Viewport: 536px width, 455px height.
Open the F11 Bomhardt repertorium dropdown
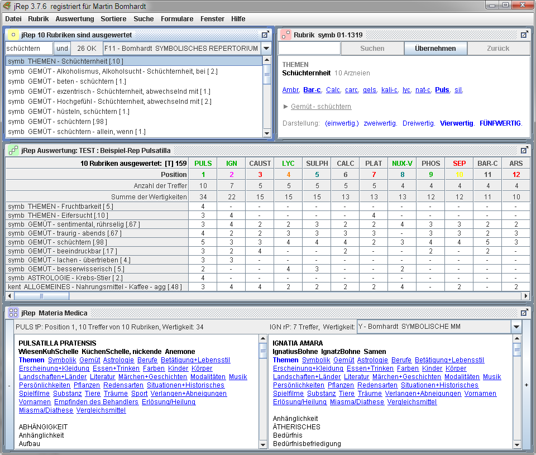(266, 49)
